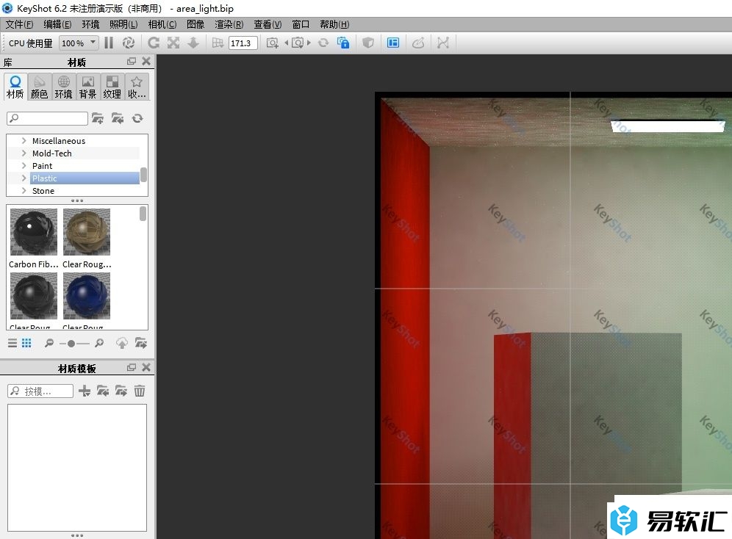Click the material template search field
The width and height of the screenshot is (732, 539).
tap(40, 391)
